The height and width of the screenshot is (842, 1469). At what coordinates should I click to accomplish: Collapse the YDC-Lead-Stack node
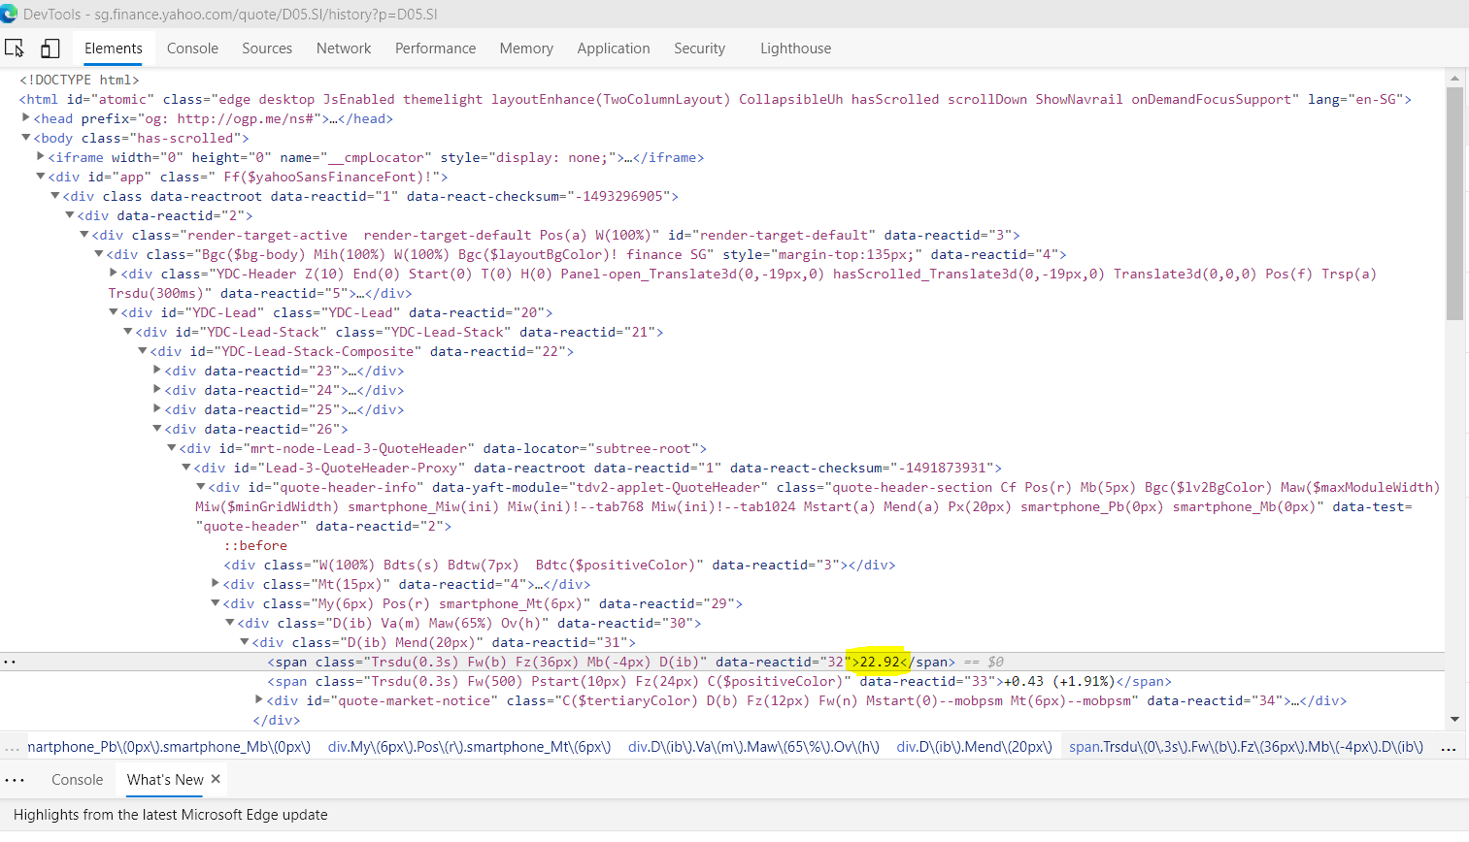[128, 332]
